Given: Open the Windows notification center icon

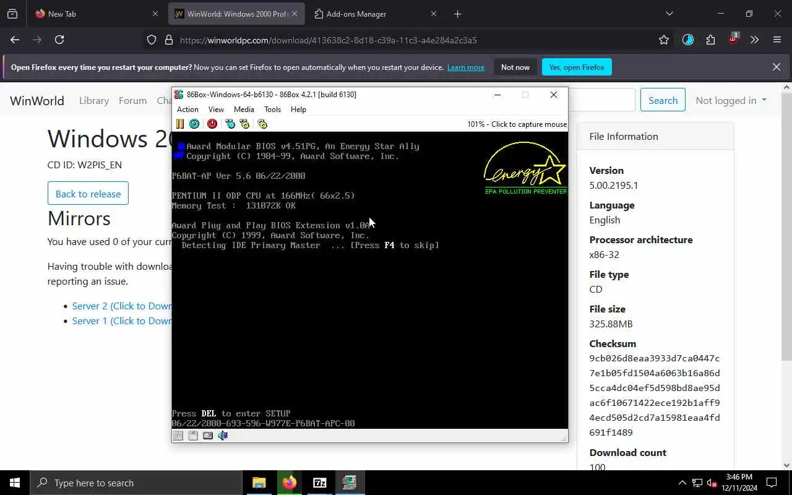Looking at the screenshot, I should pos(772,483).
